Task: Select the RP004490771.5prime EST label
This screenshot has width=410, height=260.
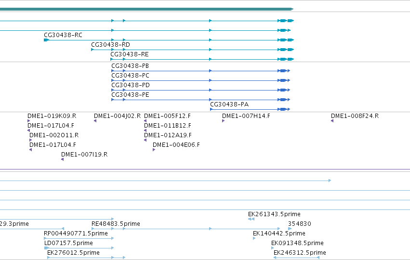Action: coord(76,234)
